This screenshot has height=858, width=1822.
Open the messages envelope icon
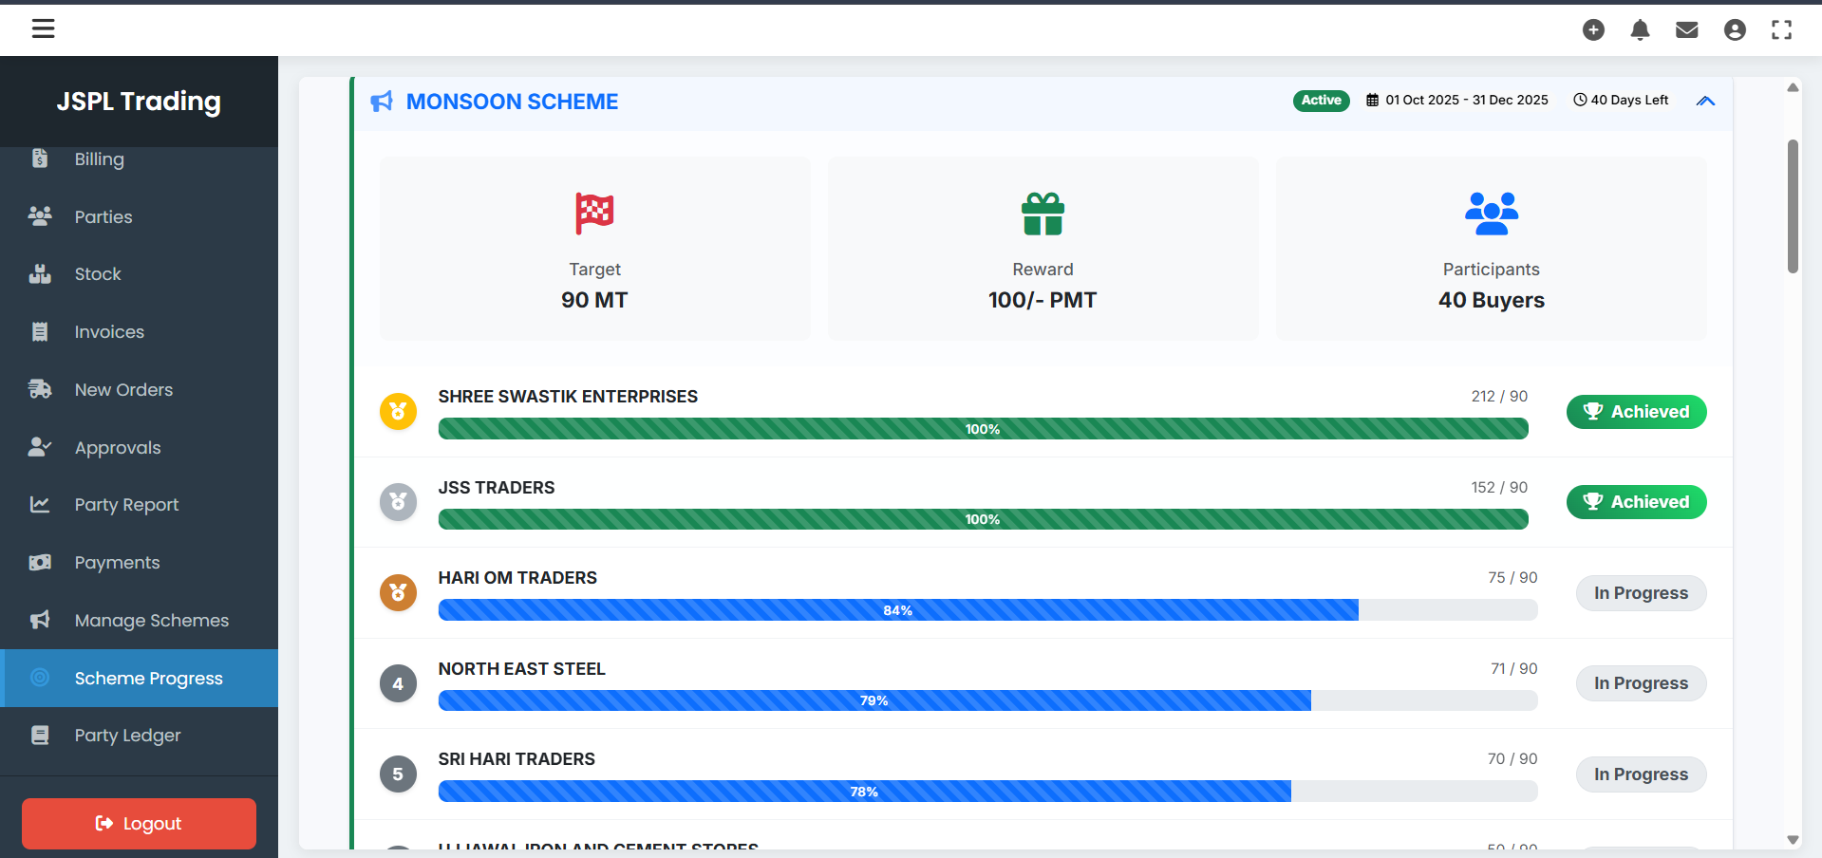1686,30
